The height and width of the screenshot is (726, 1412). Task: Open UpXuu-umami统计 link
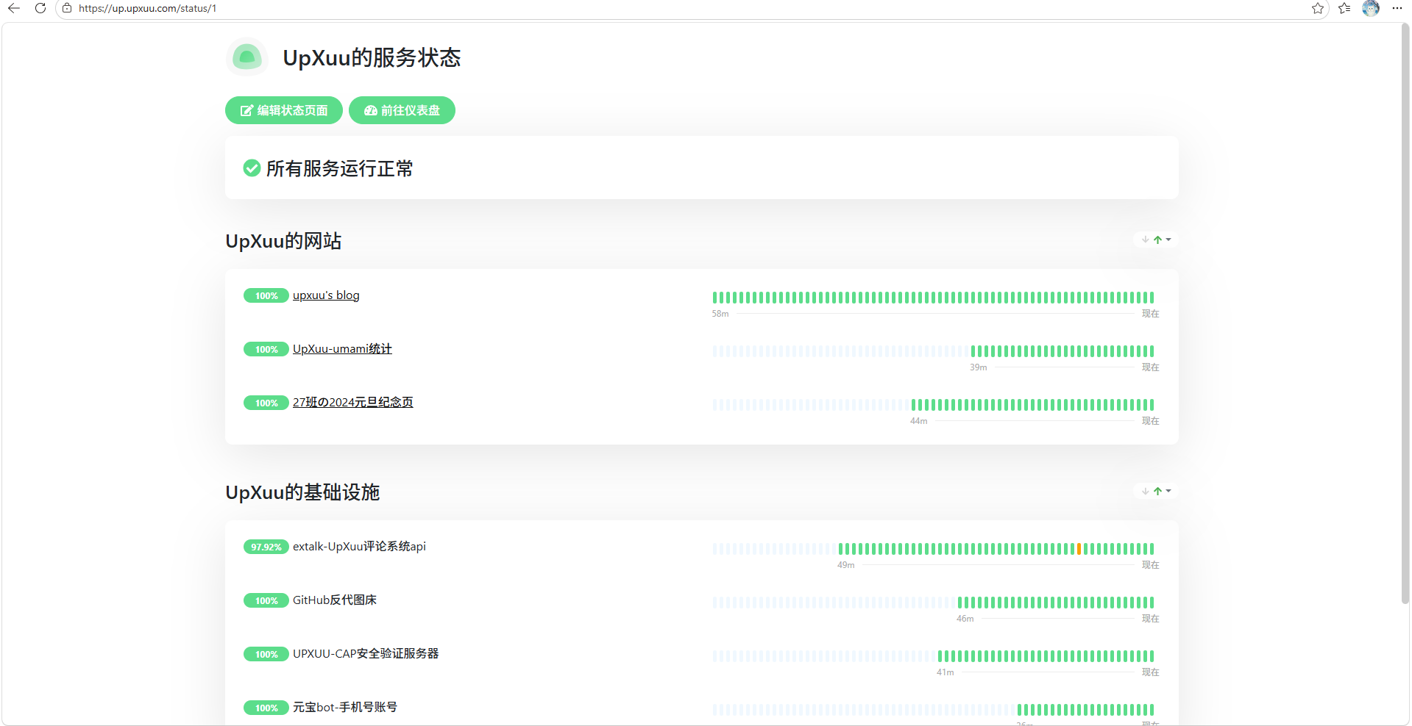[342, 349]
